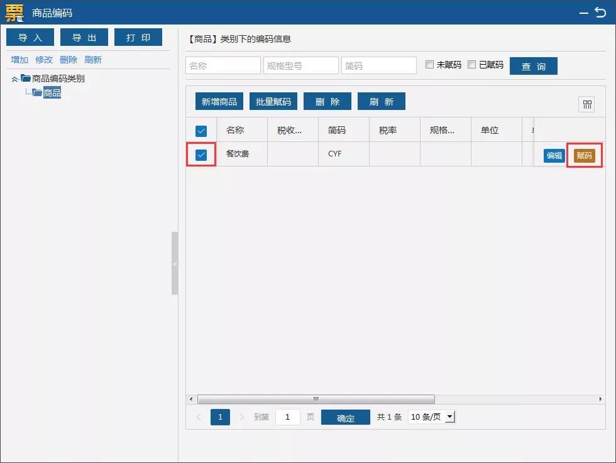Click the horizontal scrollbar right arrow
Viewport: 616px width, 463px height.
pyautogui.click(x=600, y=399)
